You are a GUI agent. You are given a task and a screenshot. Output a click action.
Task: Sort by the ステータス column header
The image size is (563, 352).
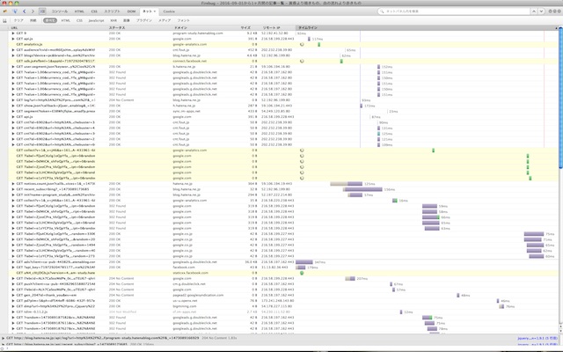(x=140, y=27)
